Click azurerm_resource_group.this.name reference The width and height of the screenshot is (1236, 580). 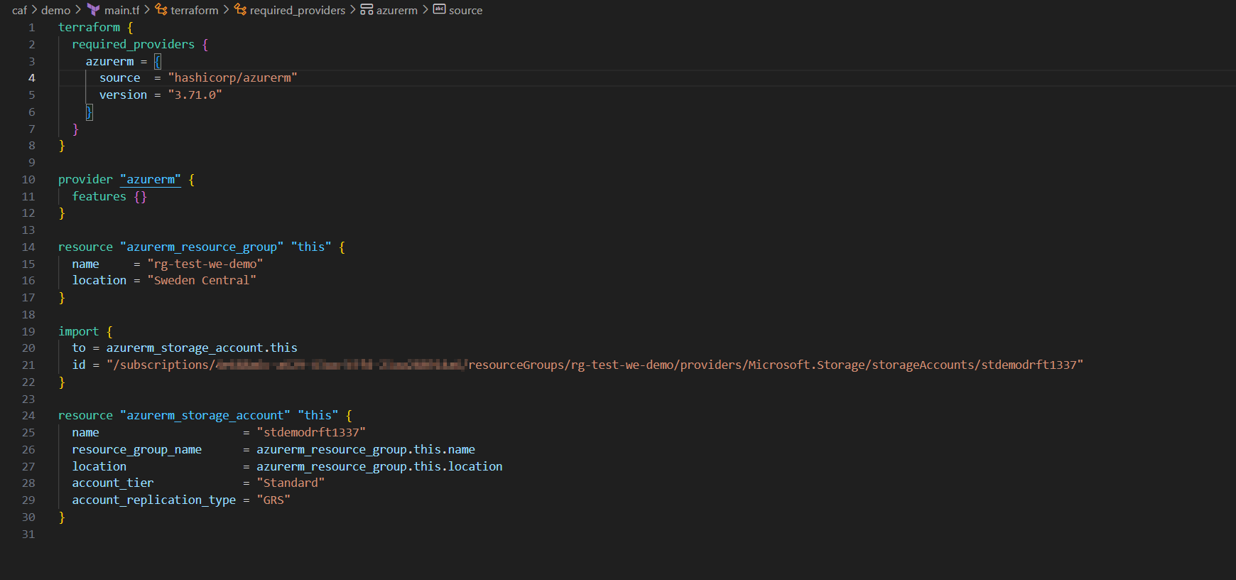tap(366, 449)
